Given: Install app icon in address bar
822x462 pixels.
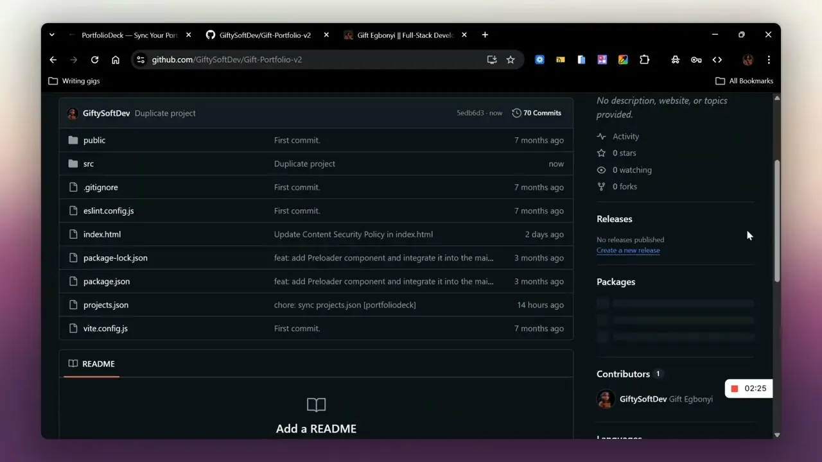Looking at the screenshot, I should pyautogui.click(x=492, y=60).
